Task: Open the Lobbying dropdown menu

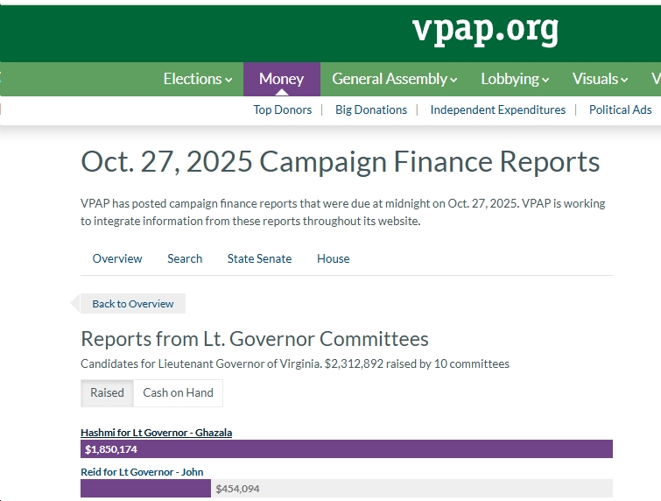Action: coord(515,79)
